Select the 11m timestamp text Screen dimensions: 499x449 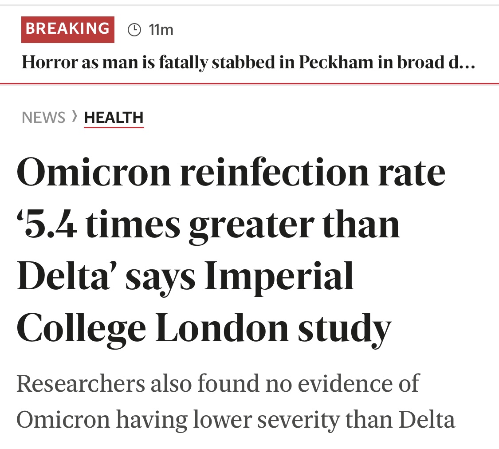[x=161, y=30]
